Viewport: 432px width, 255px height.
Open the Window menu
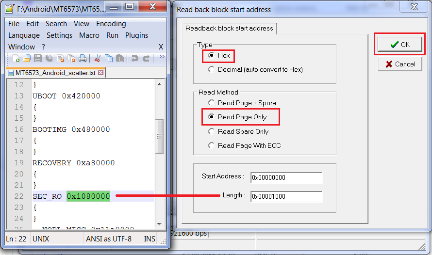pos(21,47)
